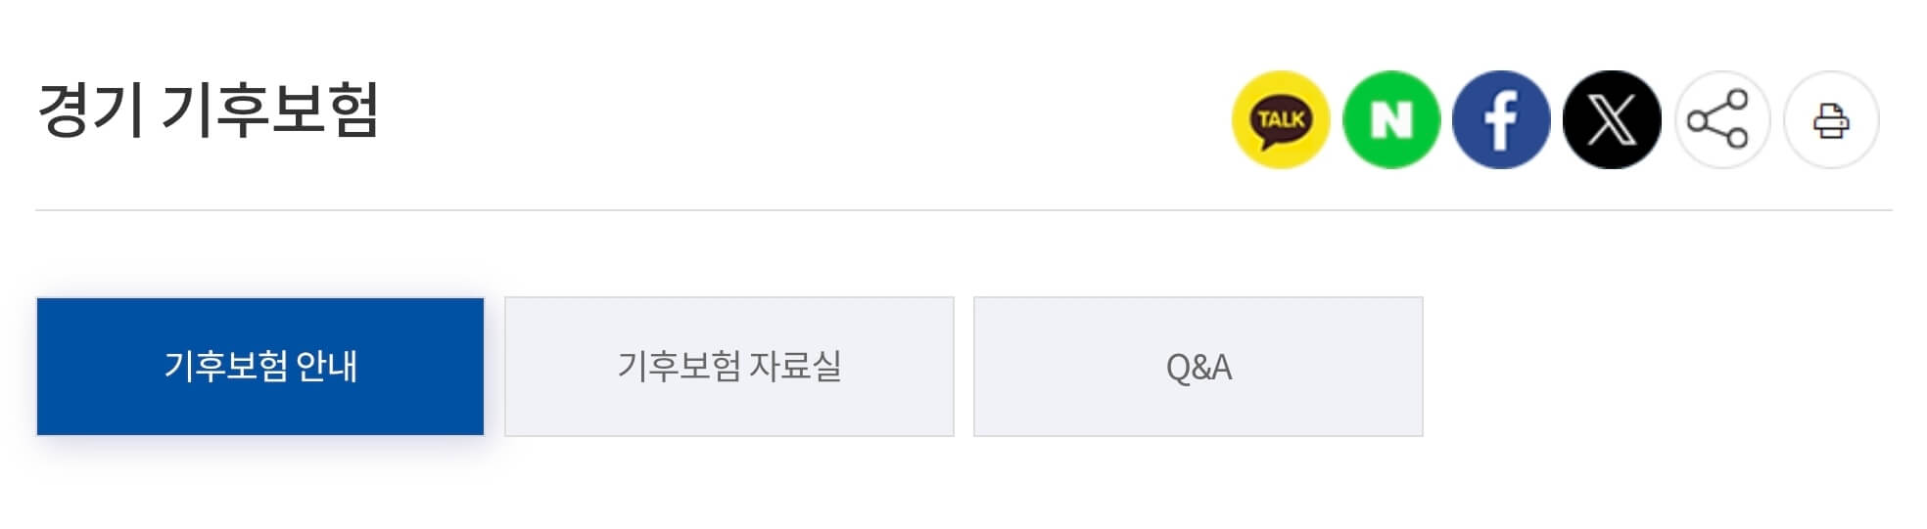Image resolution: width=1927 pixels, height=529 pixels.
Task: Click the green Naver share icon
Action: pyautogui.click(x=1390, y=119)
